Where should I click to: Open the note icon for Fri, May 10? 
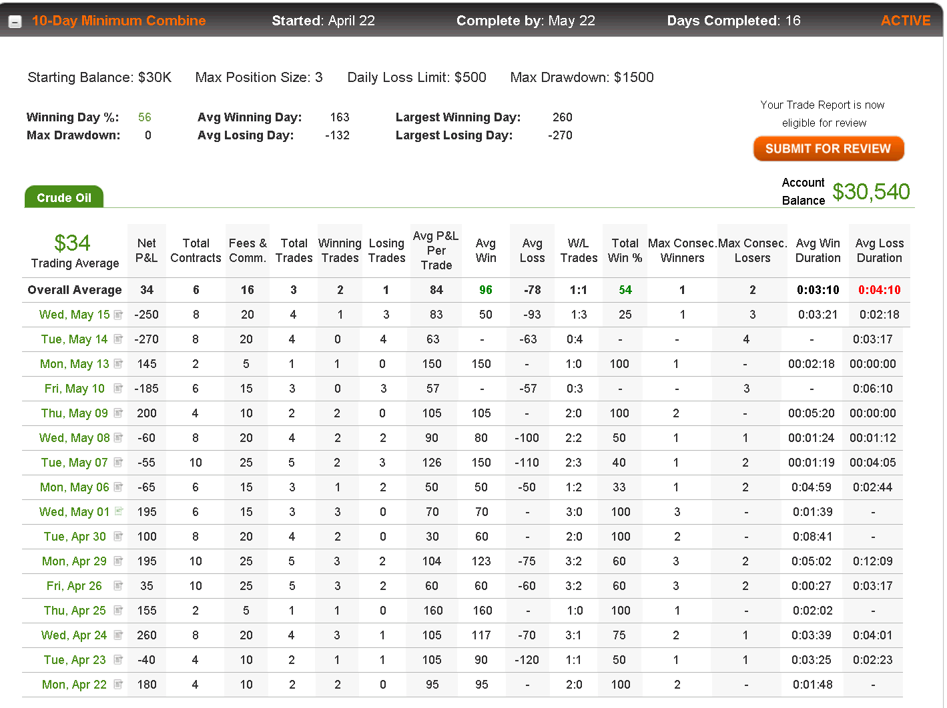pos(118,389)
